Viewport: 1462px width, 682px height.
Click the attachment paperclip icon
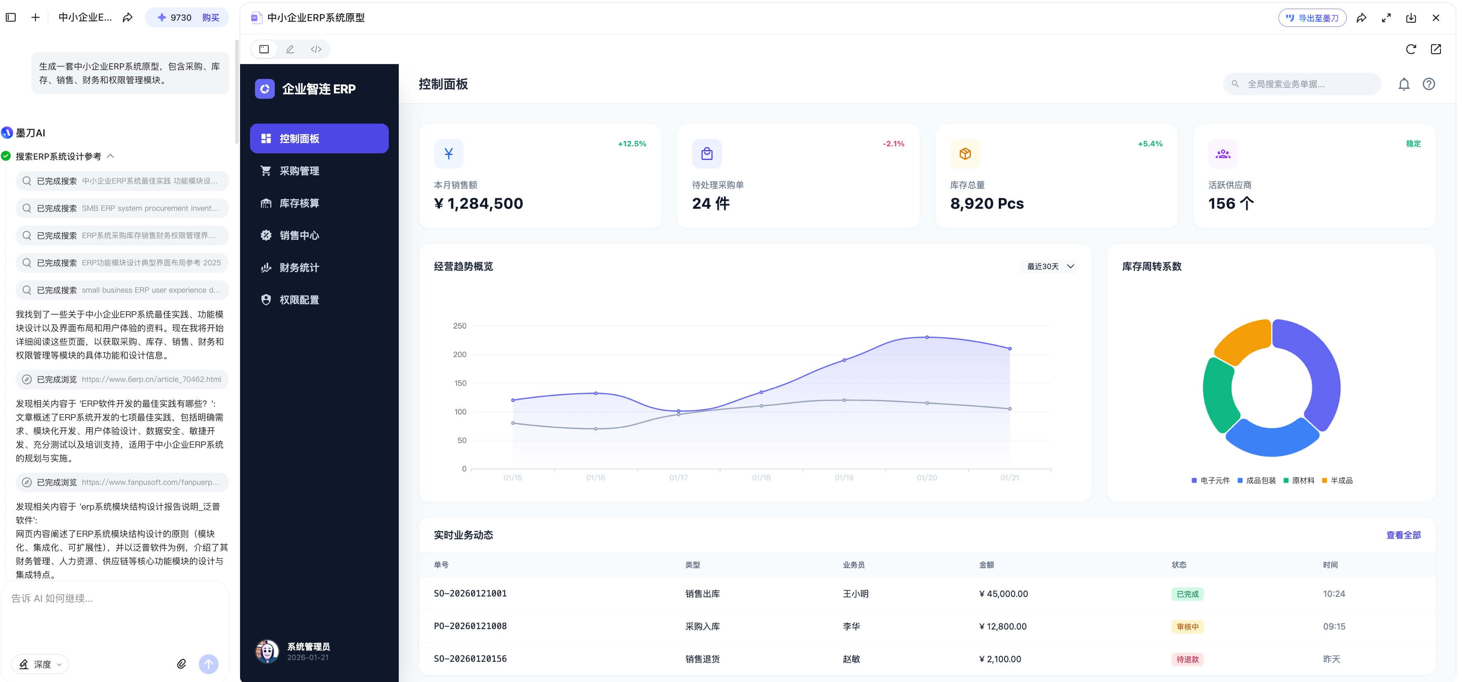pyautogui.click(x=181, y=663)
